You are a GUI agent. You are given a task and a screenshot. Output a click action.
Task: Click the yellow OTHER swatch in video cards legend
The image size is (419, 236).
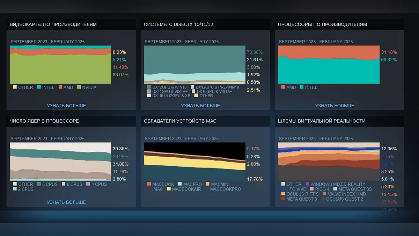tap(15, 87)
